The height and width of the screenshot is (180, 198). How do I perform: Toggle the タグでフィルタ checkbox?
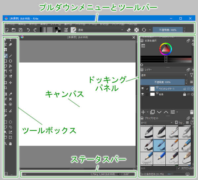179,168
